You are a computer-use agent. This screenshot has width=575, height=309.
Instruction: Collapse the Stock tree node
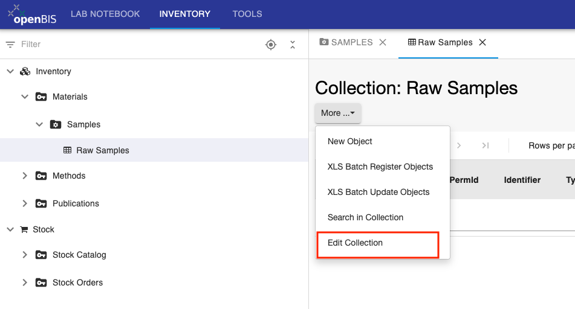pyautogui.click(x=10, y=229)
